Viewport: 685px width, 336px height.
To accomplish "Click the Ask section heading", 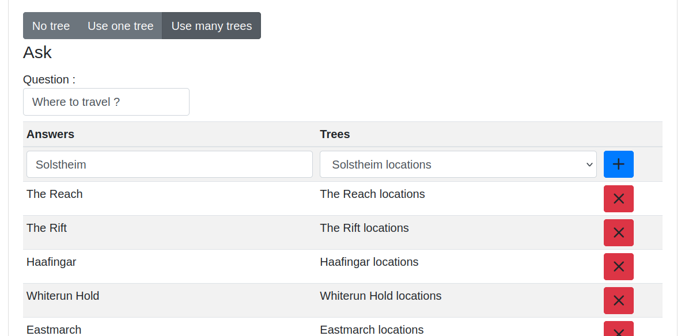I will point(37,52).
